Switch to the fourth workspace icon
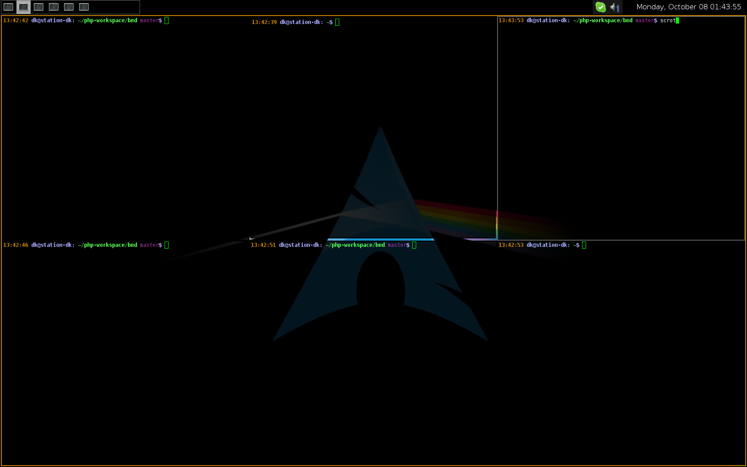 [x=54, y=7]
